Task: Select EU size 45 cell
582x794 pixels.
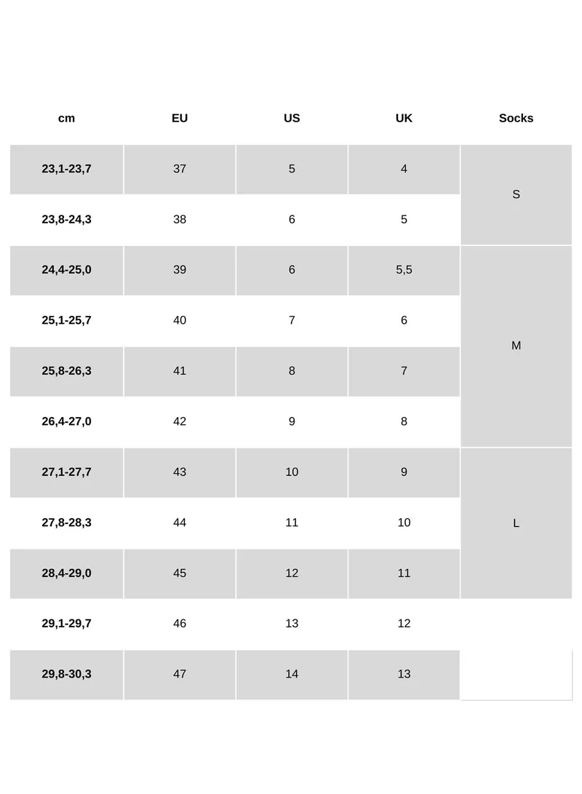Action: pos(180,573)
